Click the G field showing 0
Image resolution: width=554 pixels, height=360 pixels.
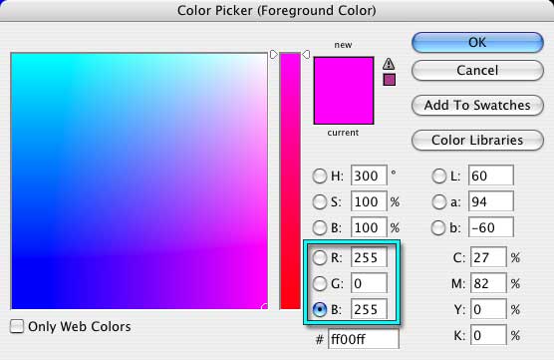click(369, 283)
